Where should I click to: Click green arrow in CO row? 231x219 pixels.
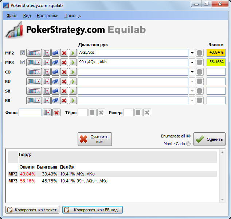pos(73,72)
